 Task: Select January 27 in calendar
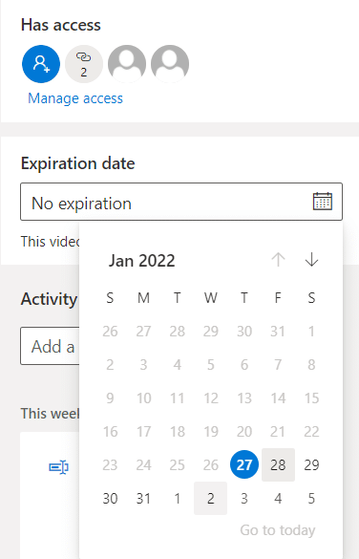coord(244,464)
